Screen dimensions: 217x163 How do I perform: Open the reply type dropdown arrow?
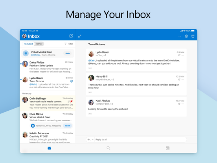click(92, 140)
